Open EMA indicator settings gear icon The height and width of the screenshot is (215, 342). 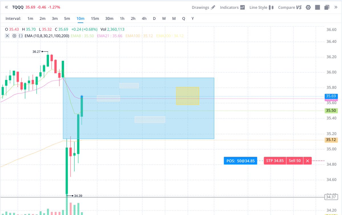14,36
